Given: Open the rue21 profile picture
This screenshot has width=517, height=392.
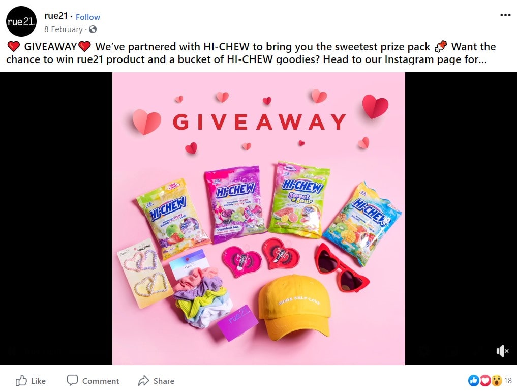Looking at the screenshot, I should (21, 21).
